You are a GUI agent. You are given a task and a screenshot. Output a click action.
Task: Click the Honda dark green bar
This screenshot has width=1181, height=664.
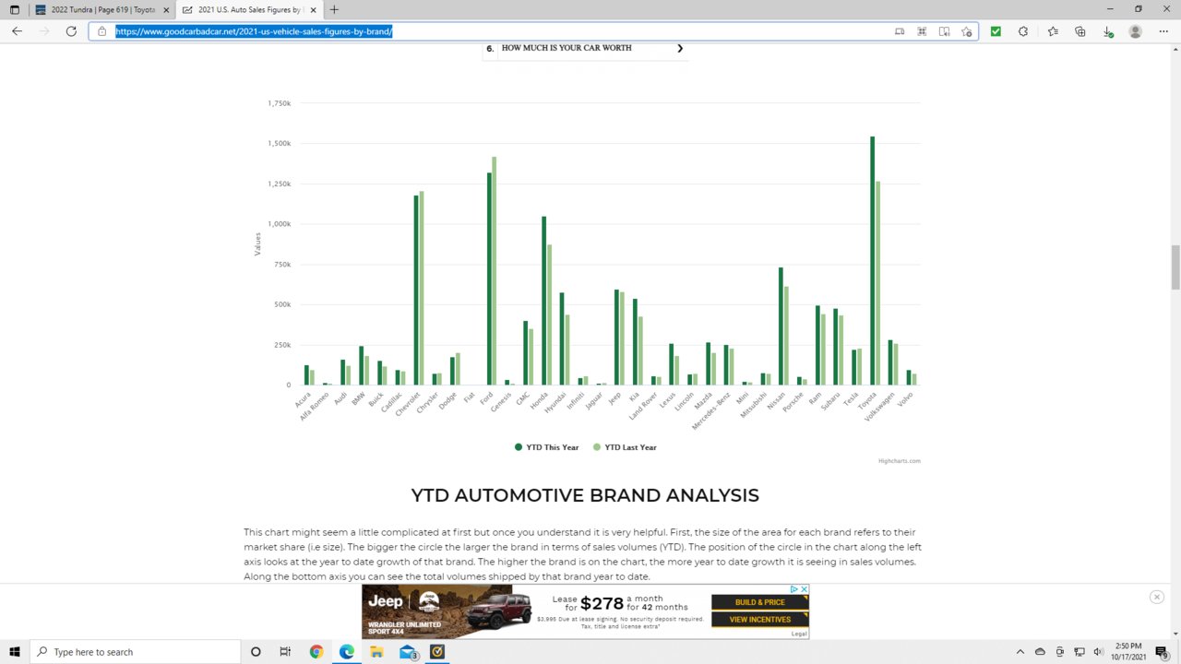544,301
